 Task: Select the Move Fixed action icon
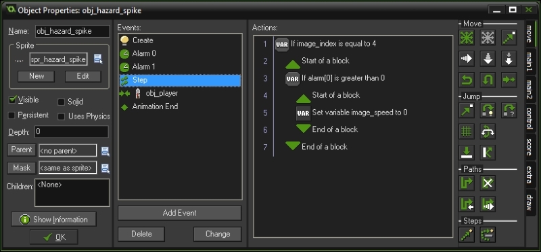coord(467,38)
